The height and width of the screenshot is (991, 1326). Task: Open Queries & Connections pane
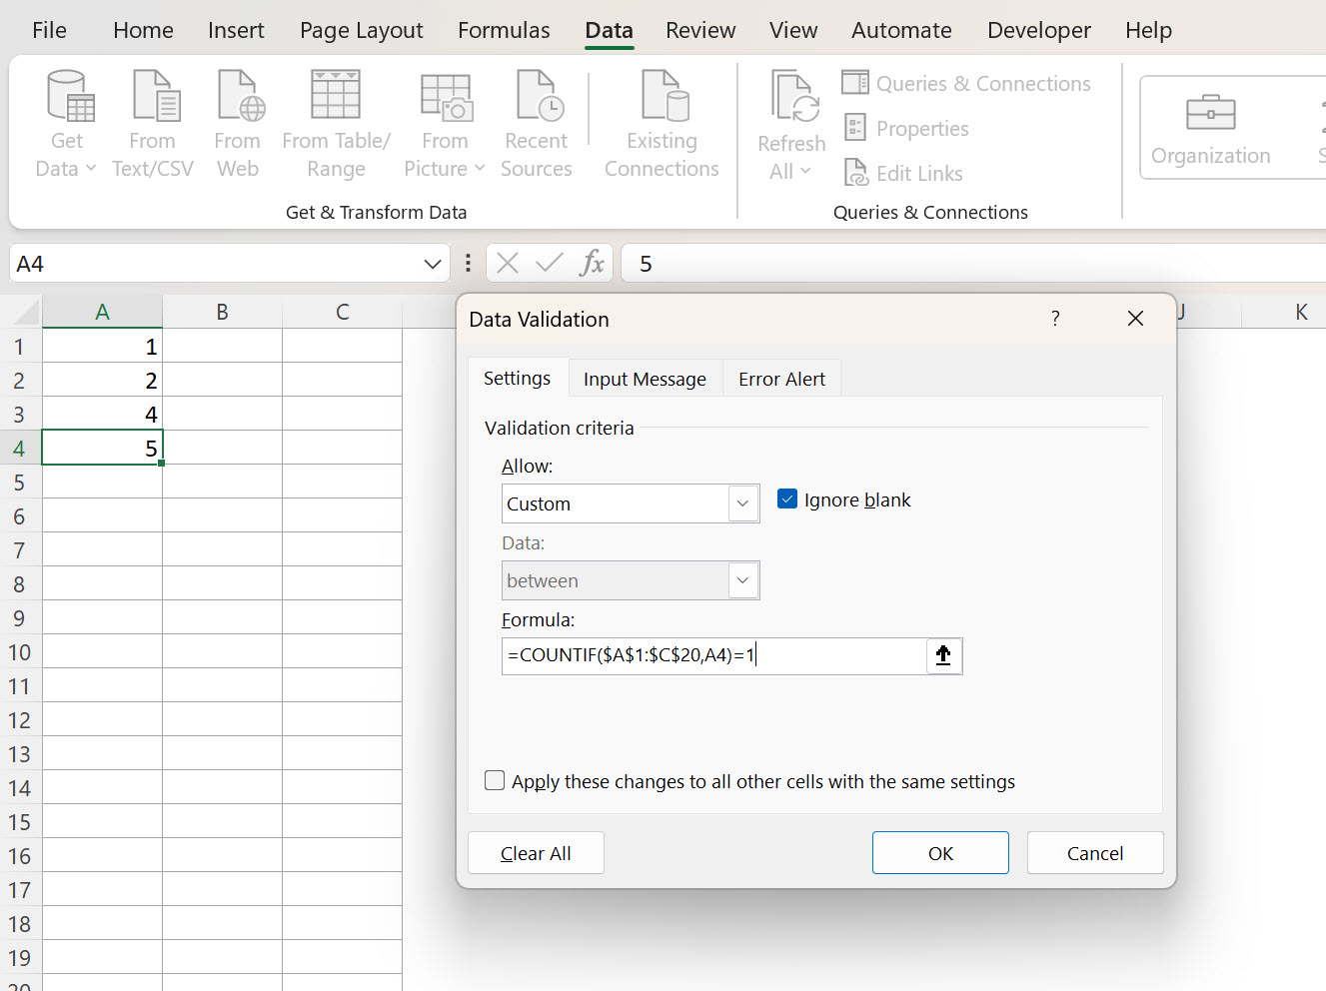(x=966, y=83)
